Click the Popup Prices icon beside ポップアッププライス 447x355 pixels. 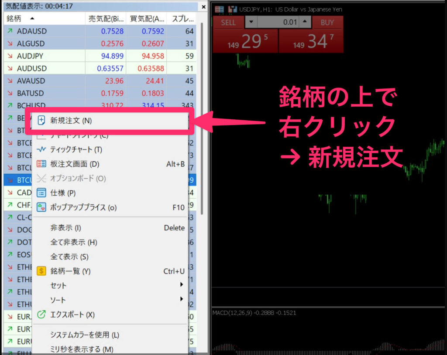pos(41,208)
